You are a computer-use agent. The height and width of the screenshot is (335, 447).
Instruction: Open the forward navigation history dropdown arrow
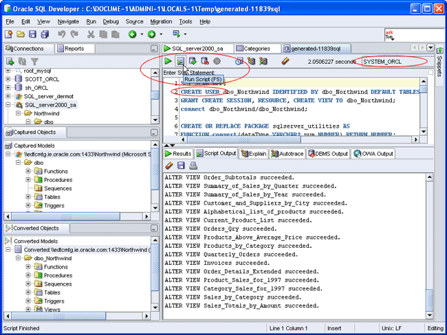pos(161,34)
